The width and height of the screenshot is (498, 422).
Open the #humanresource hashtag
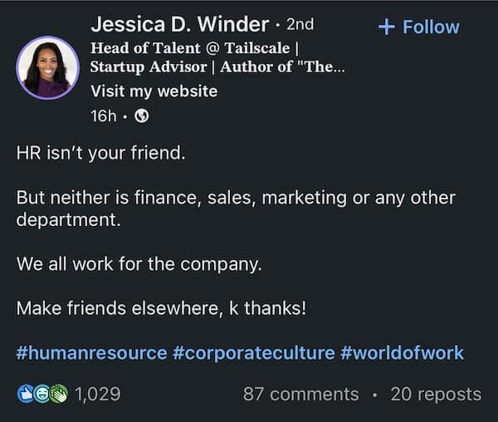tap(91, 352)
